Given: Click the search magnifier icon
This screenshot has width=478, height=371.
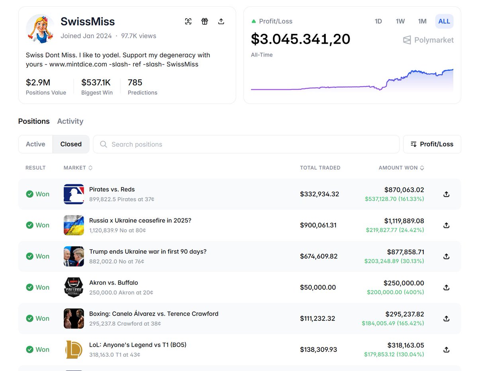Looking at the screenshot, I should 104,144.
